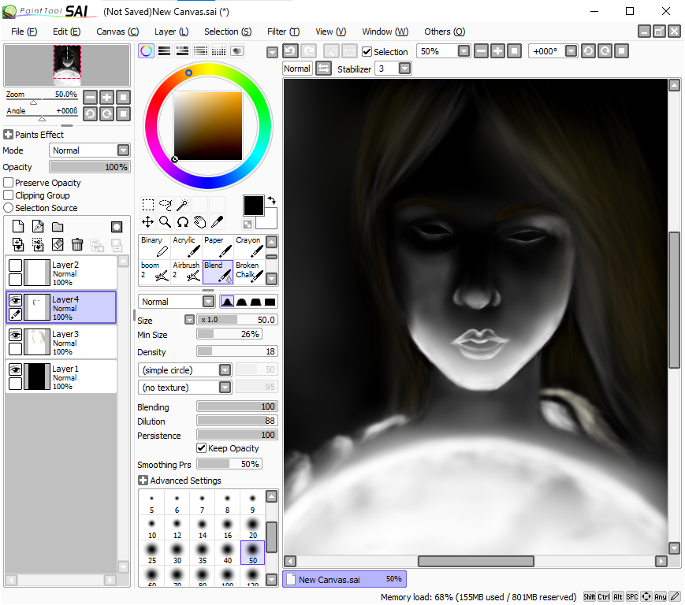Show the color wheel panel
685x605 pixels.
[147, 51]
